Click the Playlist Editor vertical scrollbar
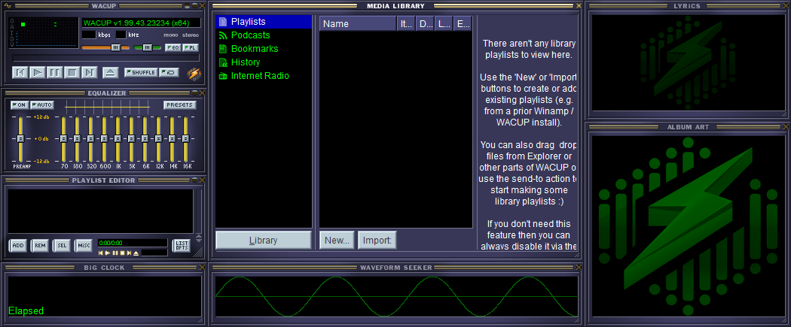Image resolution: width=791 pixels, height=327 pixels. pyautogui.click(x=199, y=210)
